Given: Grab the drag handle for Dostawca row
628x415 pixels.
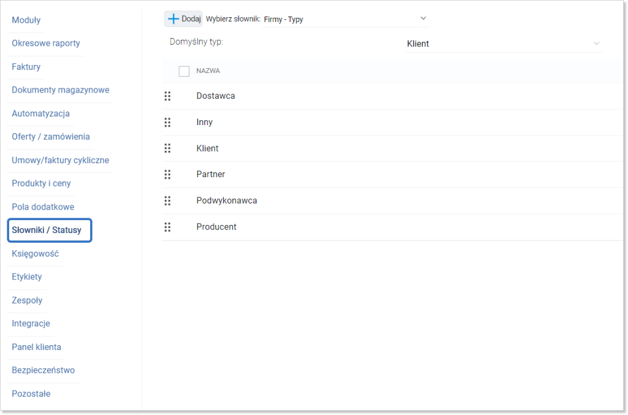Looking at the screenshot, I should tap(167, 96).
